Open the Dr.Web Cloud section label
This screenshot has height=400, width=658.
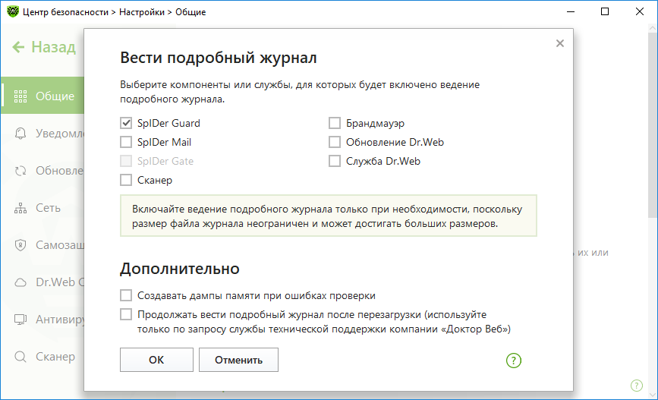(x=60, y=282)
